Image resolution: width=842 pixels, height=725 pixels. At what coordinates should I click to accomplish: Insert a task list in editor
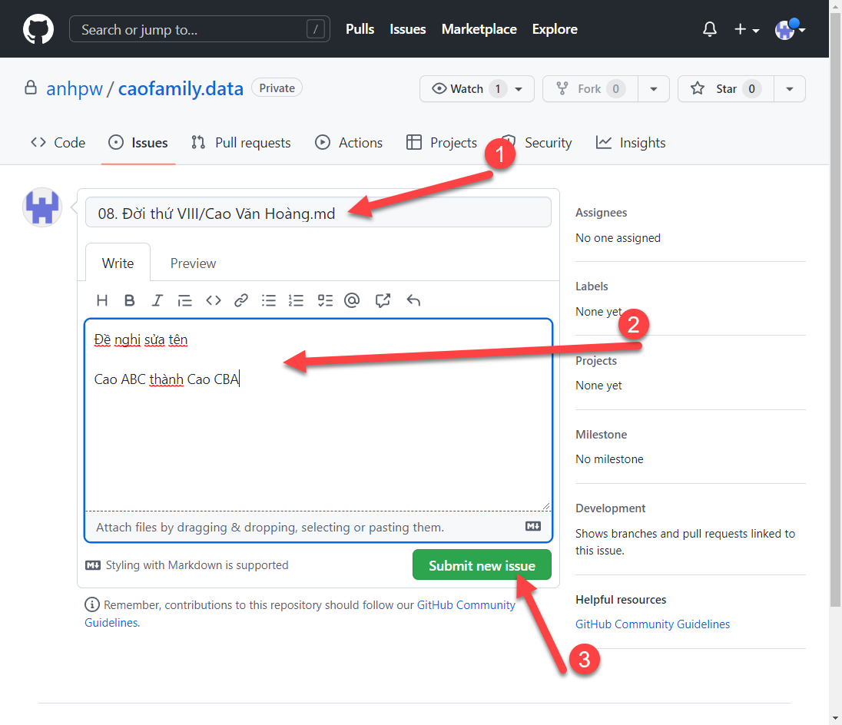325,300
